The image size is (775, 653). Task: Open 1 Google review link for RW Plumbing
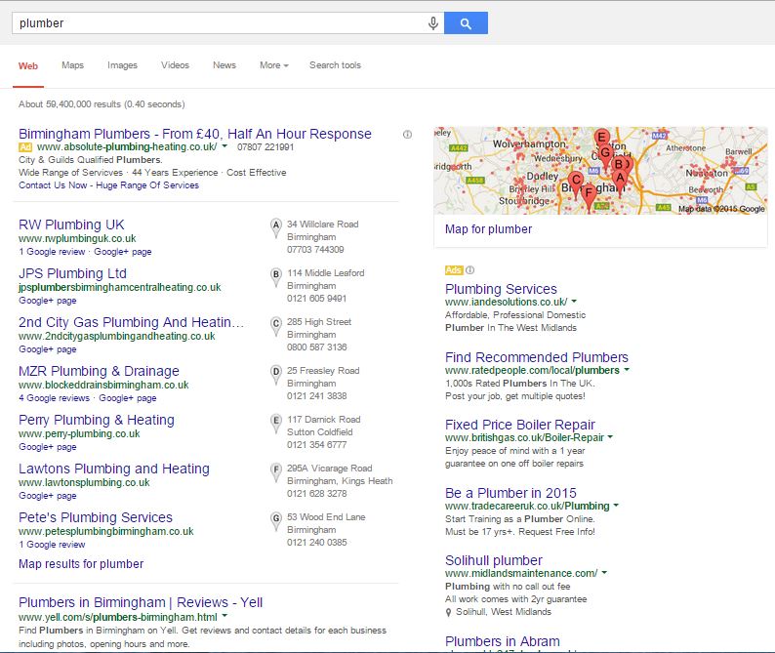pyautogui.click(x=52, y=252)
